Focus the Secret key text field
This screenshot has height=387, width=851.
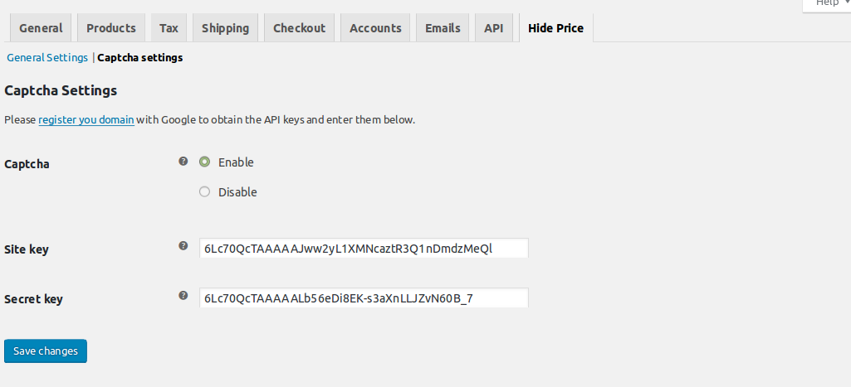(x=364, y=298)
